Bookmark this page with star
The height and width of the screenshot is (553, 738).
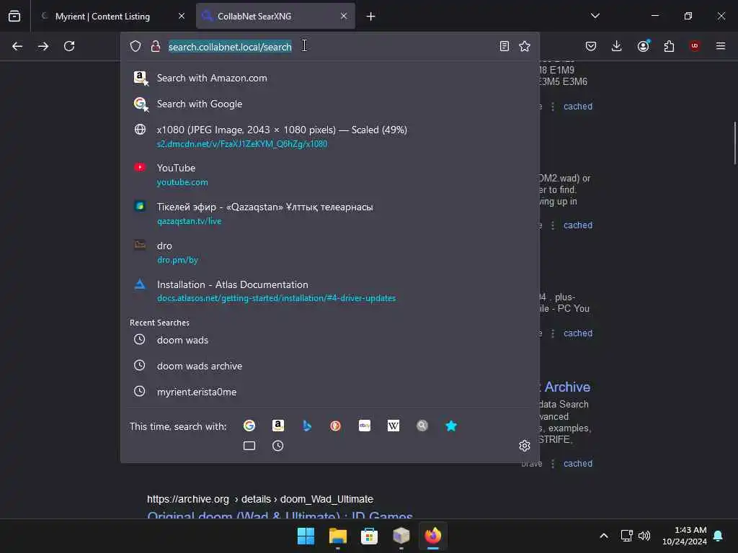(525, 46)
